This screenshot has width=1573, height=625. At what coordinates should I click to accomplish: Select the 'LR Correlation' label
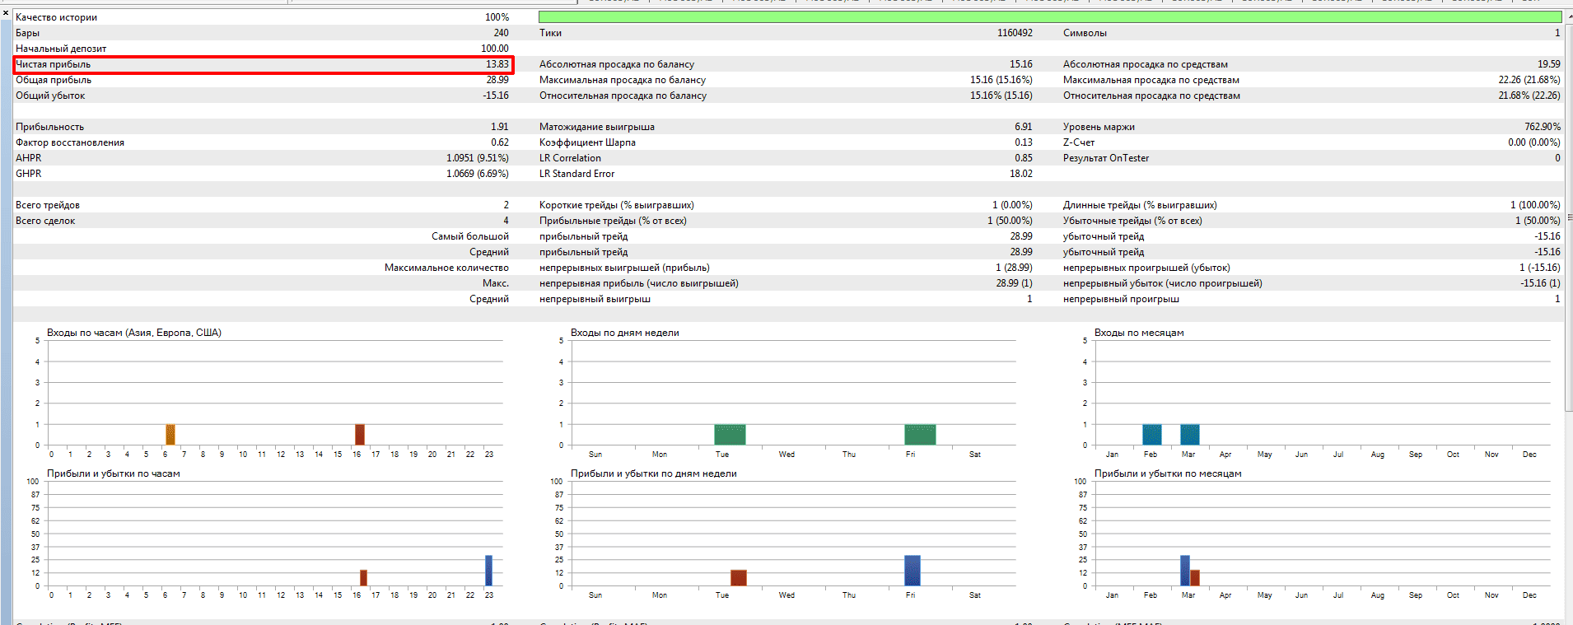(x=570, y=158)
